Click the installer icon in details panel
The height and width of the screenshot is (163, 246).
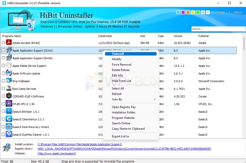click(7, 148)
